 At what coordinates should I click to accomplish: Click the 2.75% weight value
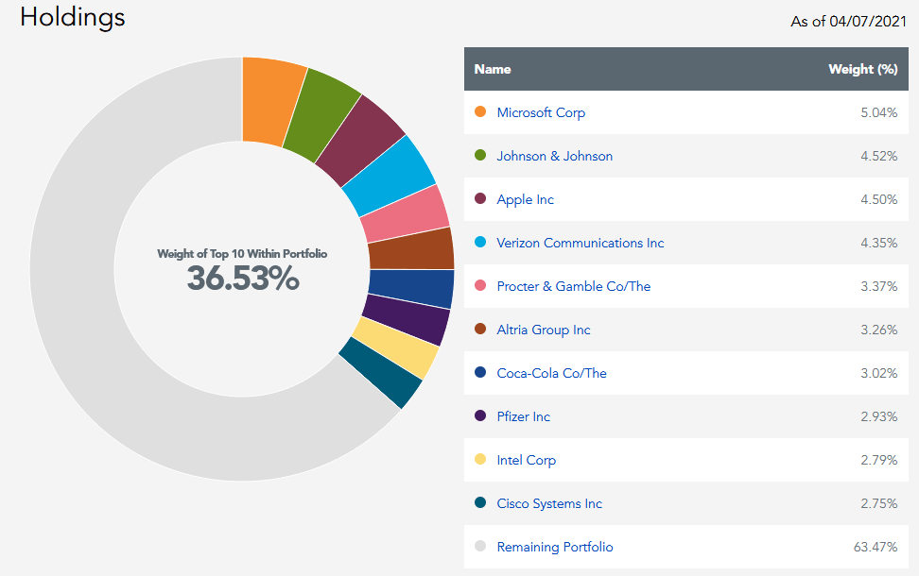(878, 503)
